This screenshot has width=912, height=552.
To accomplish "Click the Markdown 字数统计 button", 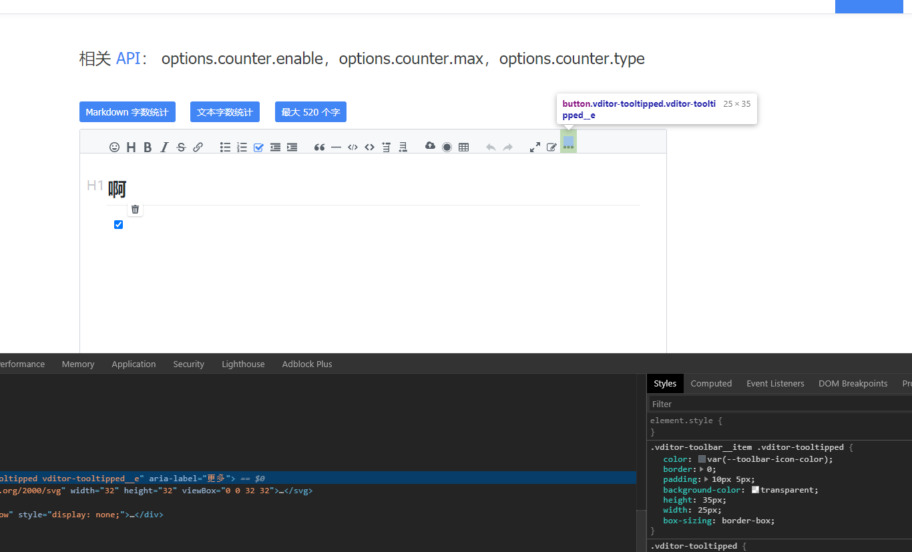I will point(127,111).
